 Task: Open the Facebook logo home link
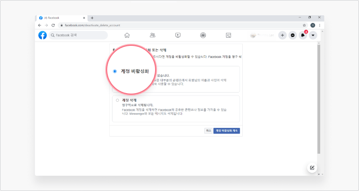(x=42, y=35)
